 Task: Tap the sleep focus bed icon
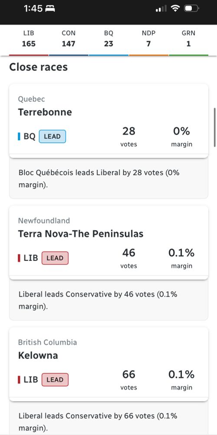pos(50,9)
